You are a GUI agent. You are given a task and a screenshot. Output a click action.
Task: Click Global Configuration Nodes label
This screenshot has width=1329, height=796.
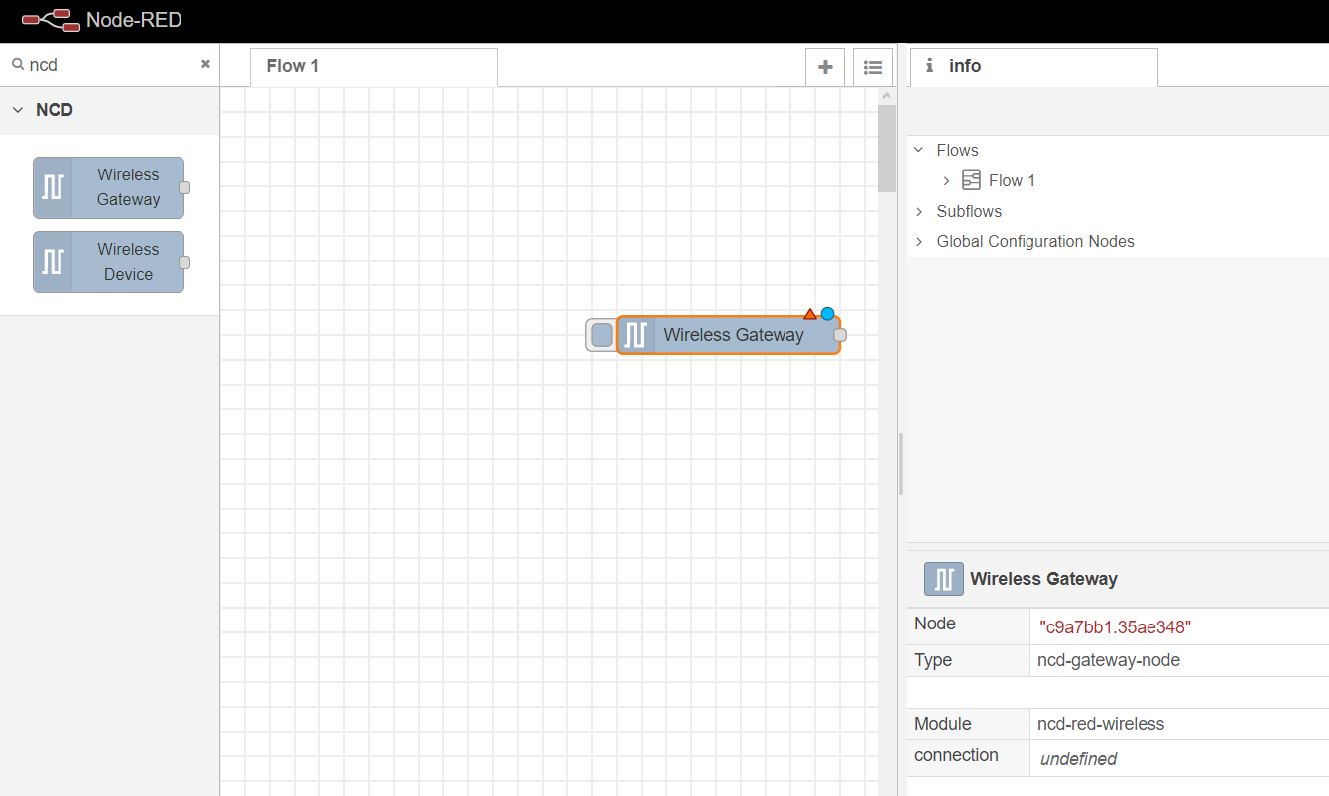(1035, 241)
